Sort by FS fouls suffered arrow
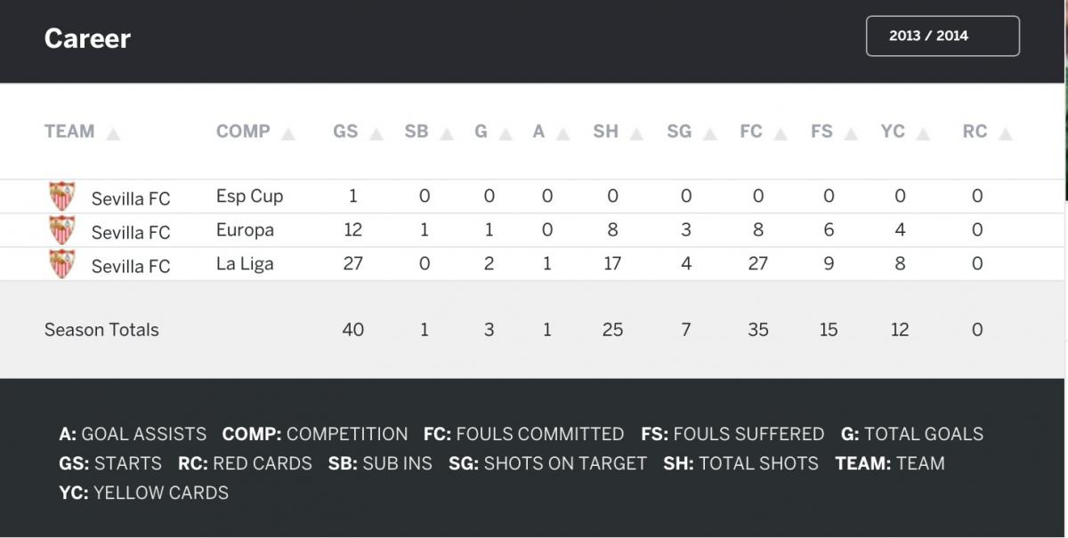 click(x=852, y=135)
